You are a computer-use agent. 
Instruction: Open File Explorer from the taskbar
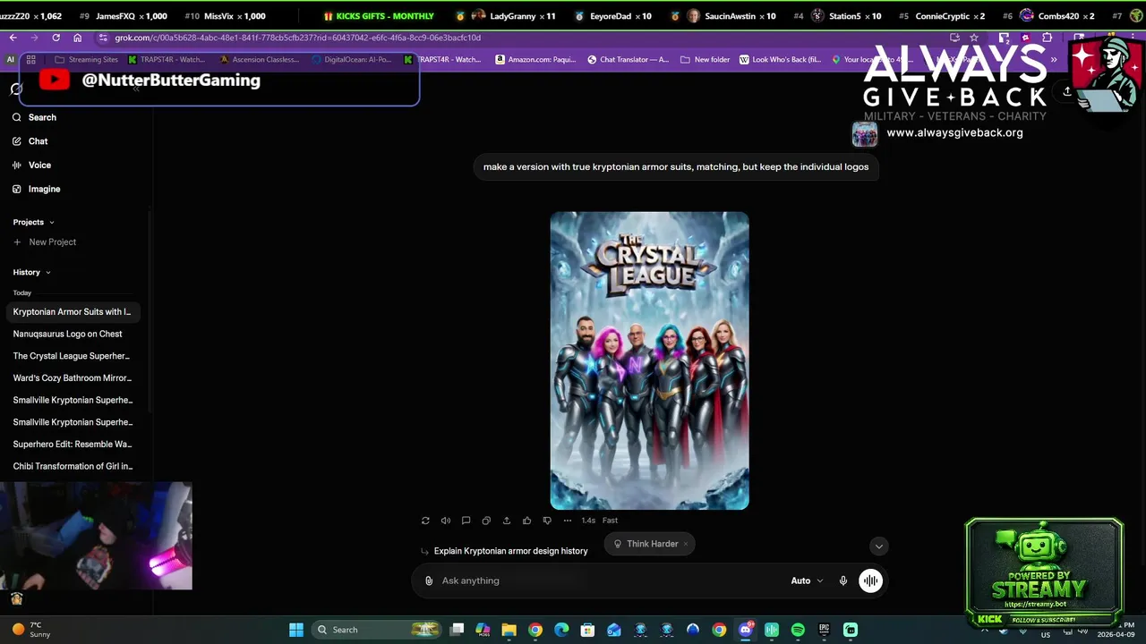click(x=509, y=630)
